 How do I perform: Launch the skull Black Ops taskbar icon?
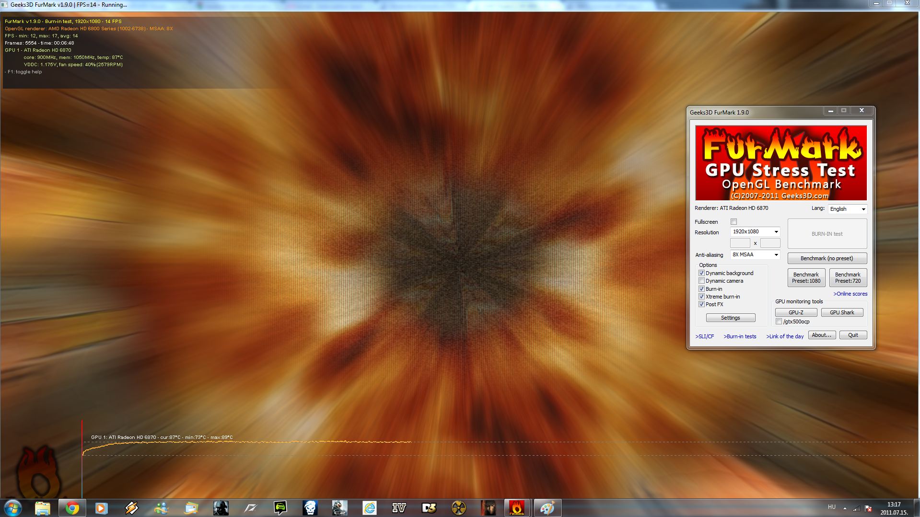[x=310, y=508]
